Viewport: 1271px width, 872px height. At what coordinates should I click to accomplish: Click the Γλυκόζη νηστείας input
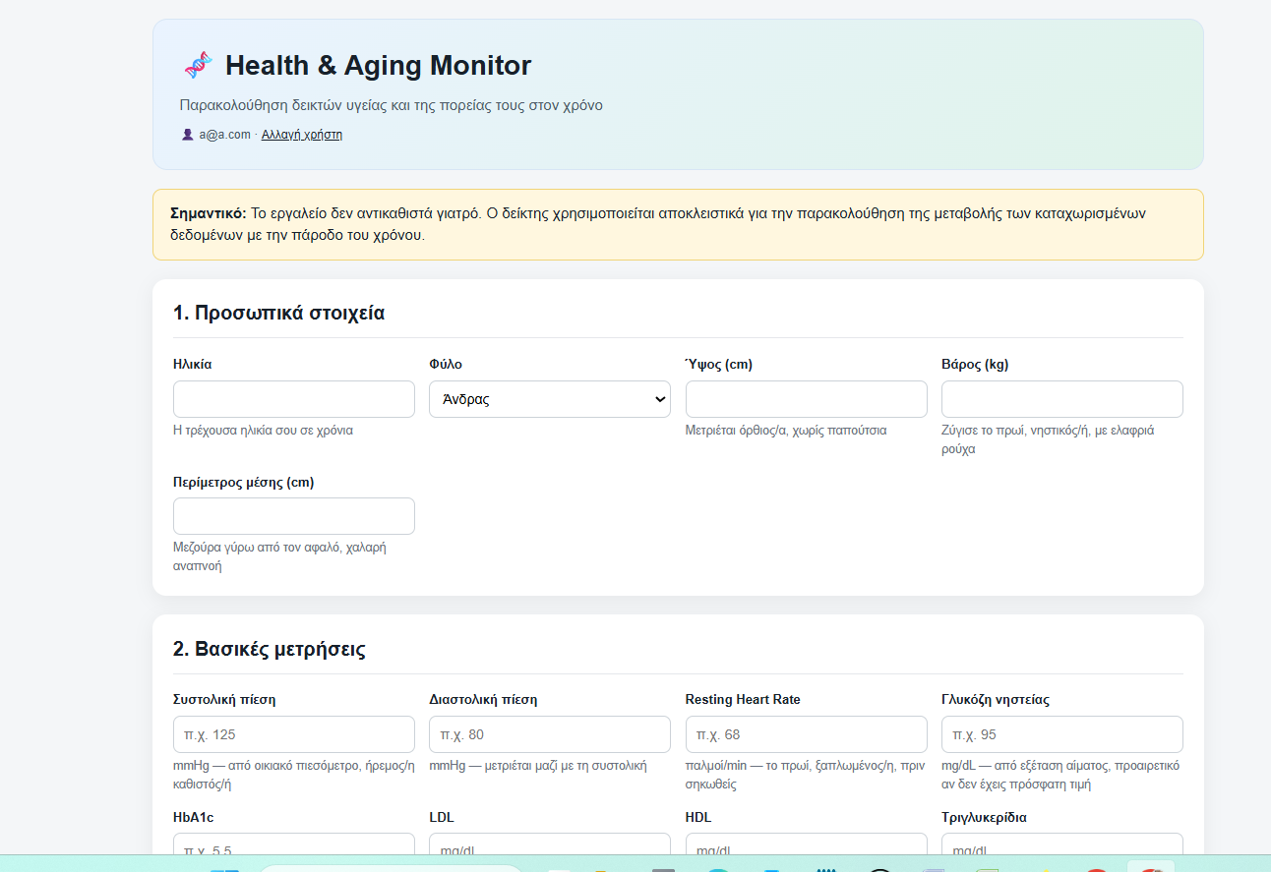coord(1062,734)
